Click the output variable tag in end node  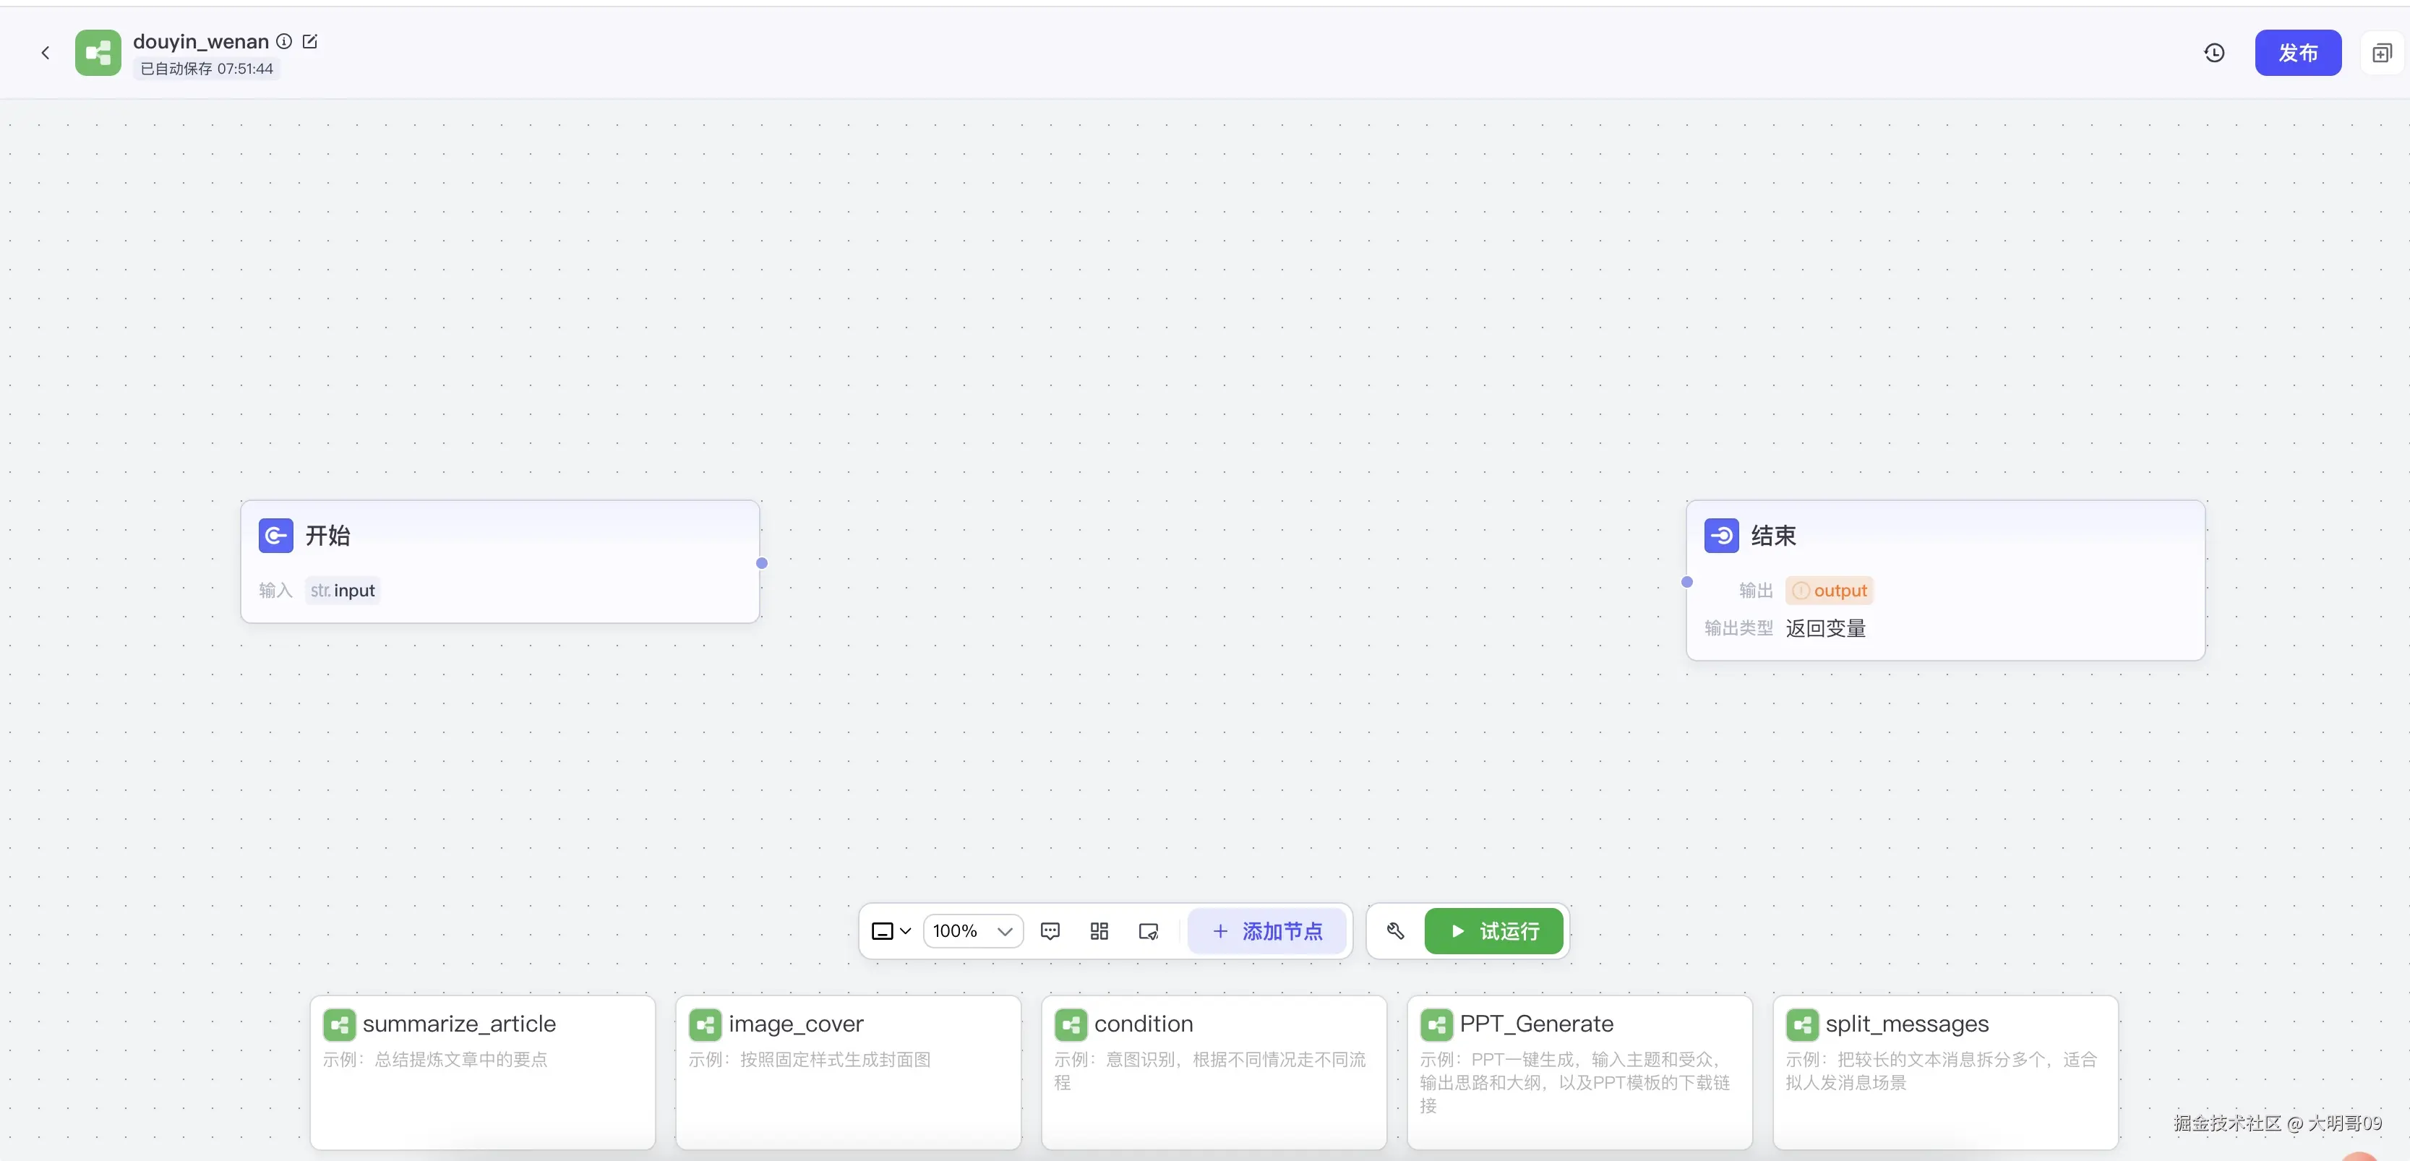[x=1829, y=591]
